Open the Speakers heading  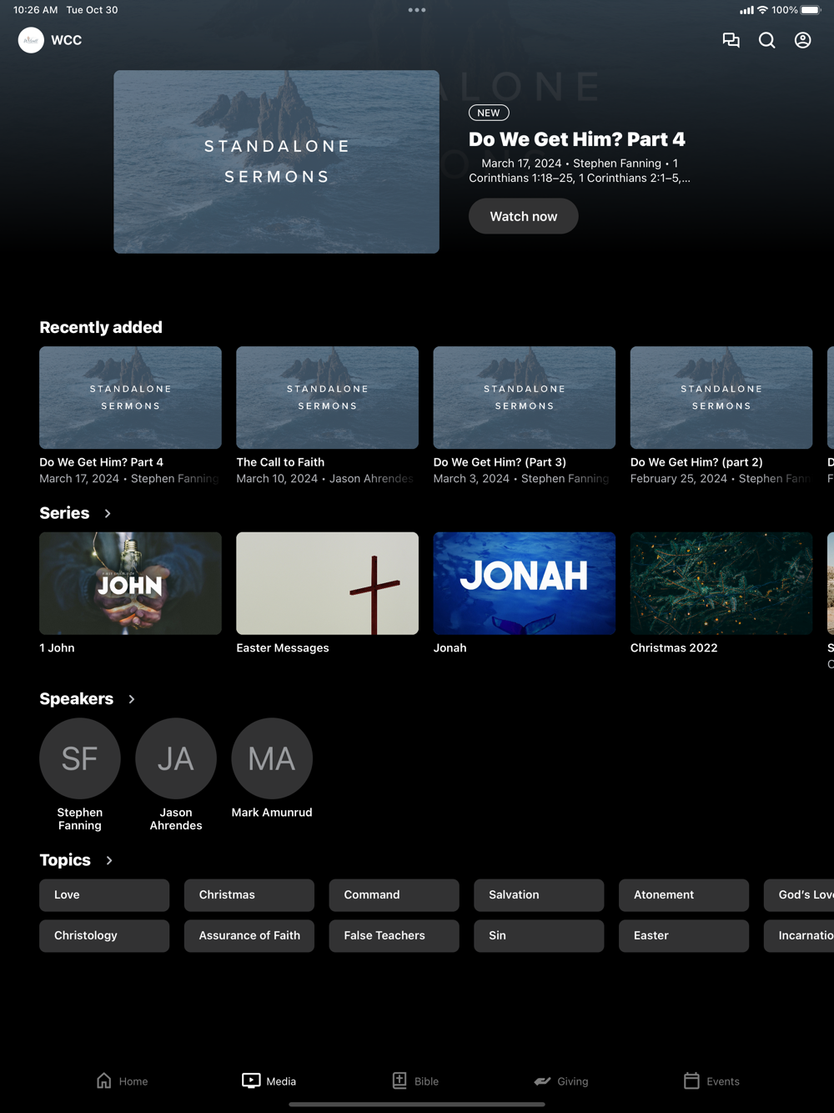(x=76, y=699)
